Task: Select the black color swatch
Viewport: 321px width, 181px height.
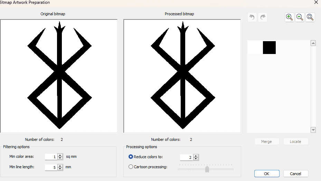Action: 269,47
